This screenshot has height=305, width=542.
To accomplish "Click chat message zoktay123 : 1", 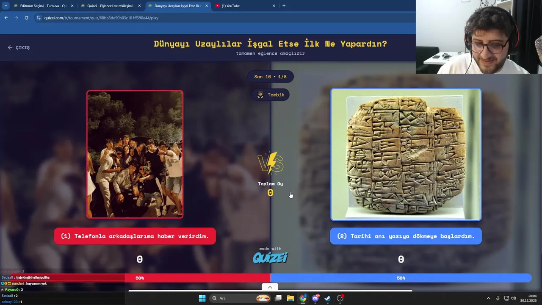I will tap(12, 302).
